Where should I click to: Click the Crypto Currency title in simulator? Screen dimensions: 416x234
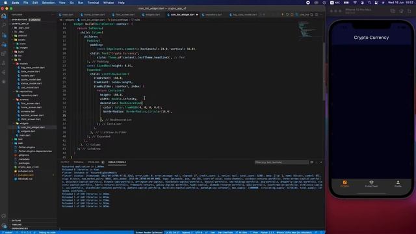click(x=371, y=38)
